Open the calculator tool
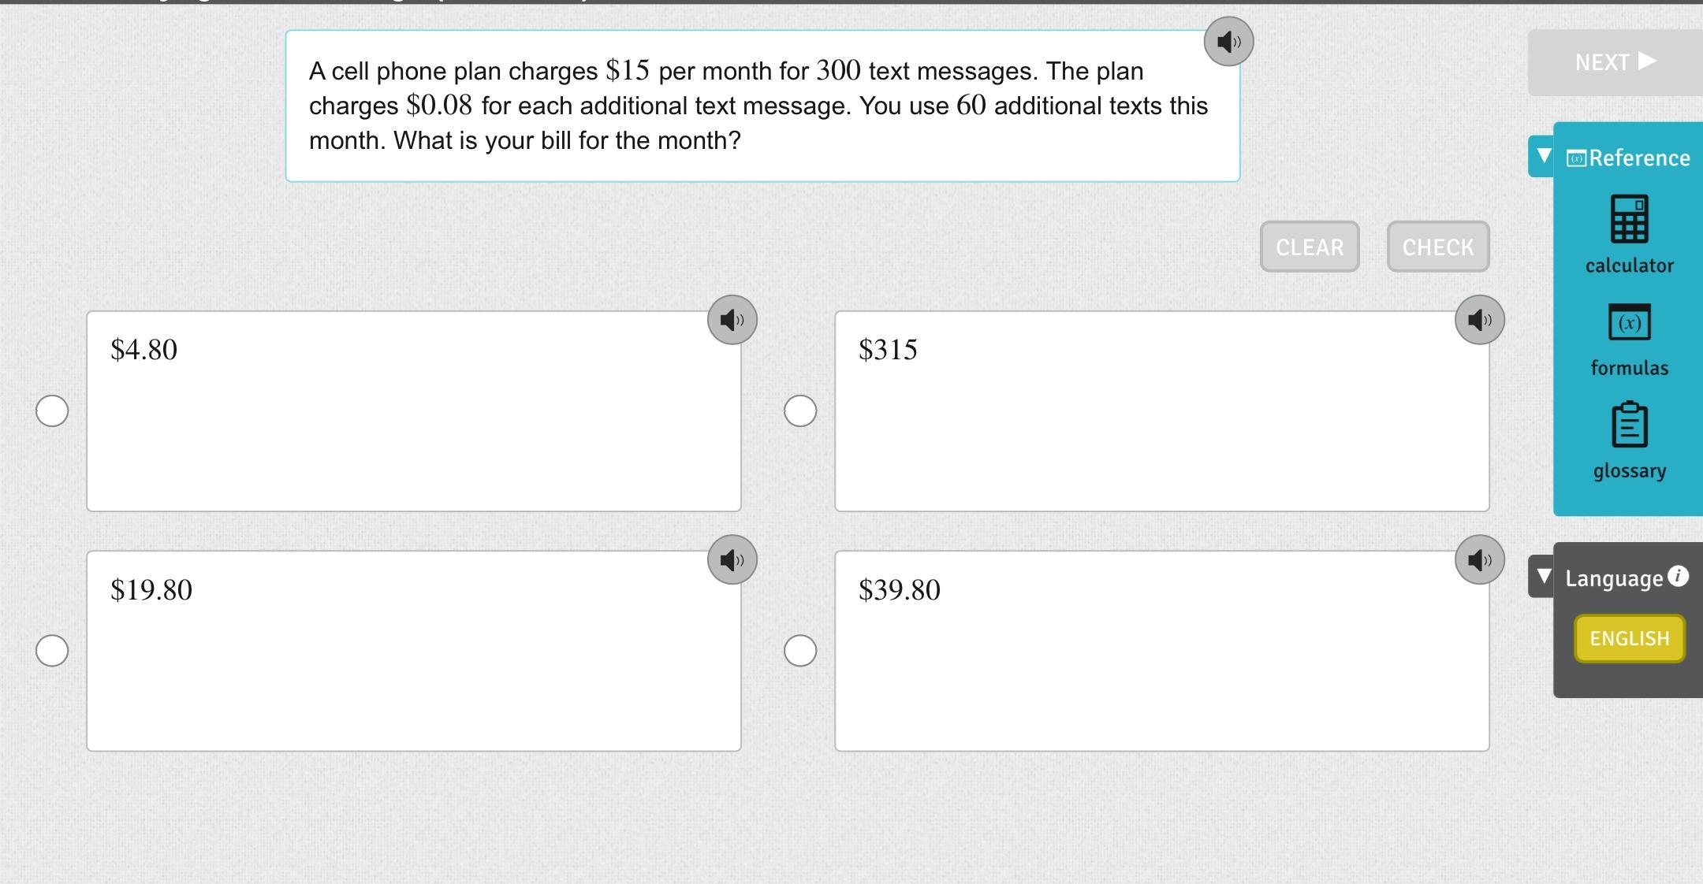Image resolution: width=1703 pixels, height=884 pixels. click(1629, 234)
